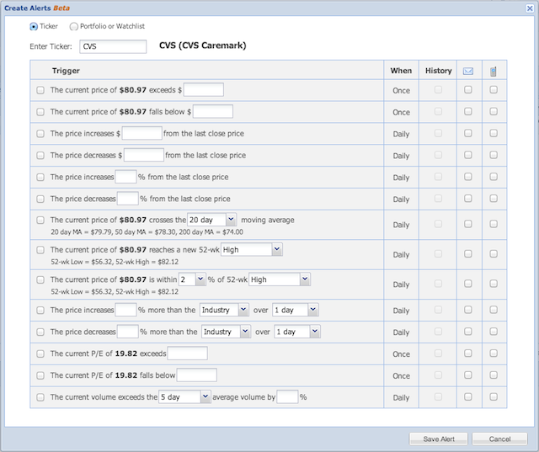Click the average volume by % field
This screenshot has width=539, height=452.
pos(287,396)
